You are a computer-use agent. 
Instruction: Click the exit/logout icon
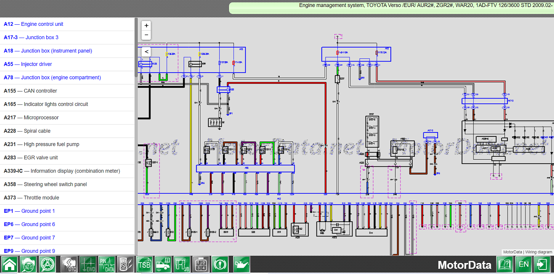542,264
